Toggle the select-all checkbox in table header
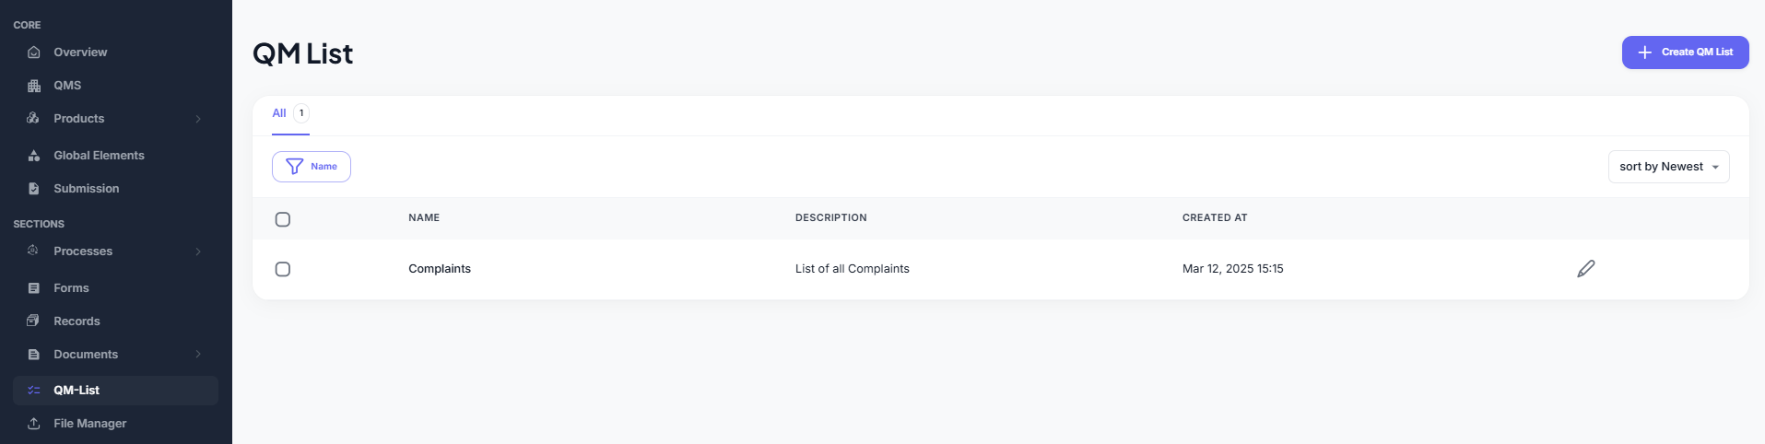The image size is (1765, 444). 283,219
